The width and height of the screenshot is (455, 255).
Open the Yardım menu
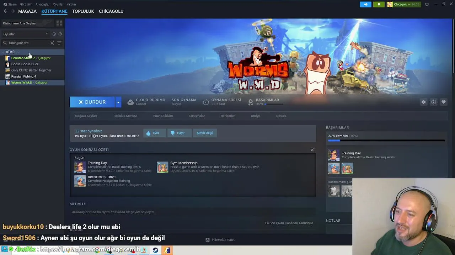point(71,4)
